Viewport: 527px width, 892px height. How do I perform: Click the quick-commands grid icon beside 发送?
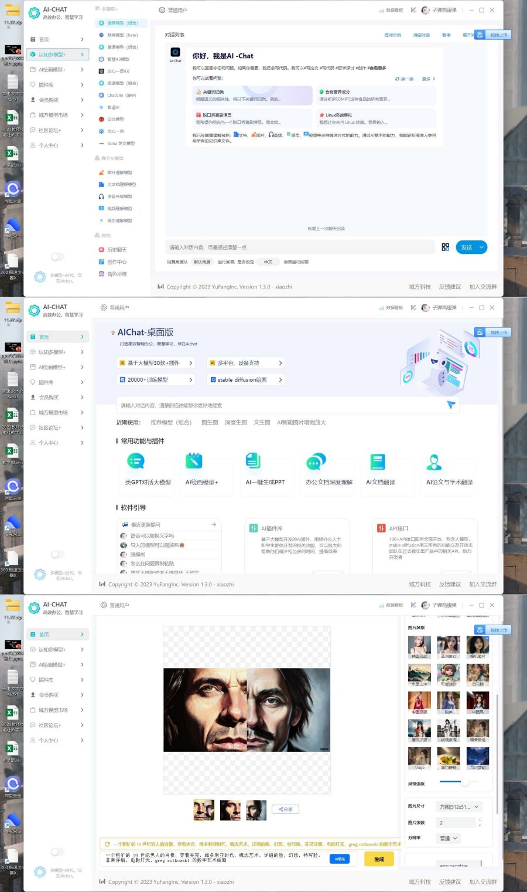(446, 247)
